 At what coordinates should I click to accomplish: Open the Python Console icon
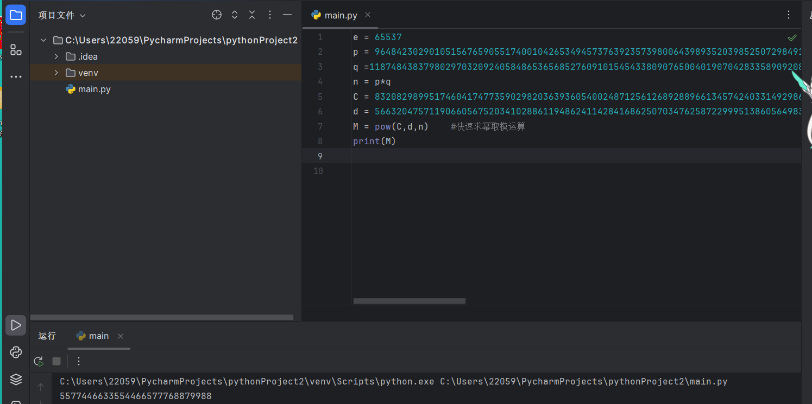[x=16, y=352]
